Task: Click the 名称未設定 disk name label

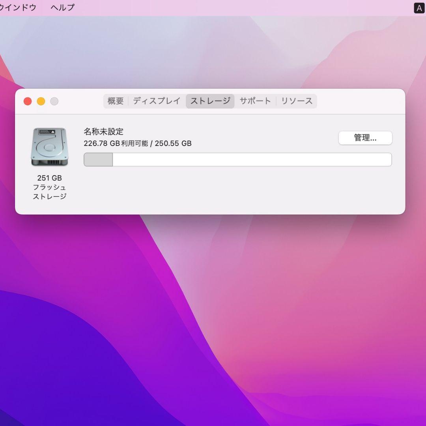Action: click(x=104, y=132)
